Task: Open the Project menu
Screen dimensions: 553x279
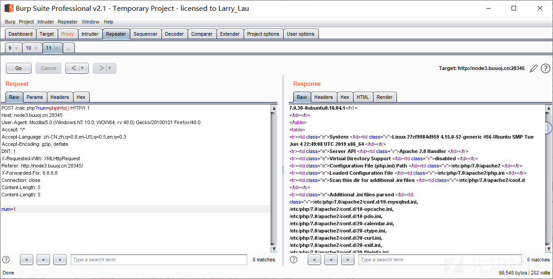Action: pos(27,22)
